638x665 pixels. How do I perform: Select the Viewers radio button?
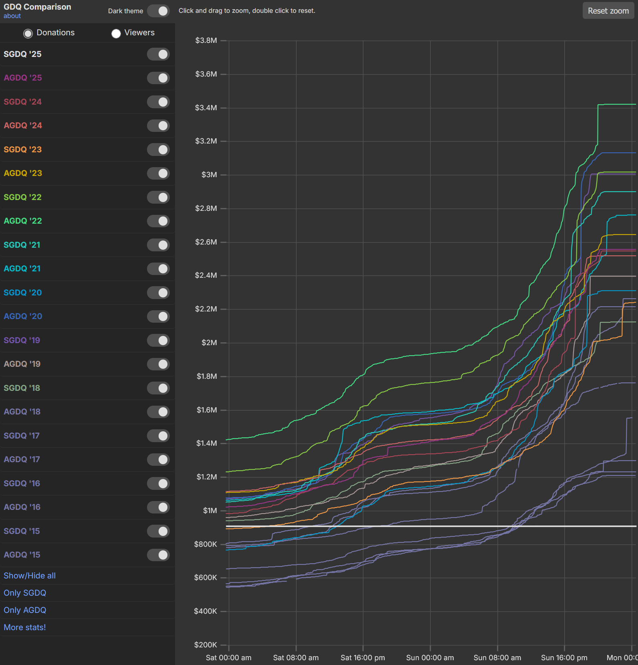coord(116,34)
